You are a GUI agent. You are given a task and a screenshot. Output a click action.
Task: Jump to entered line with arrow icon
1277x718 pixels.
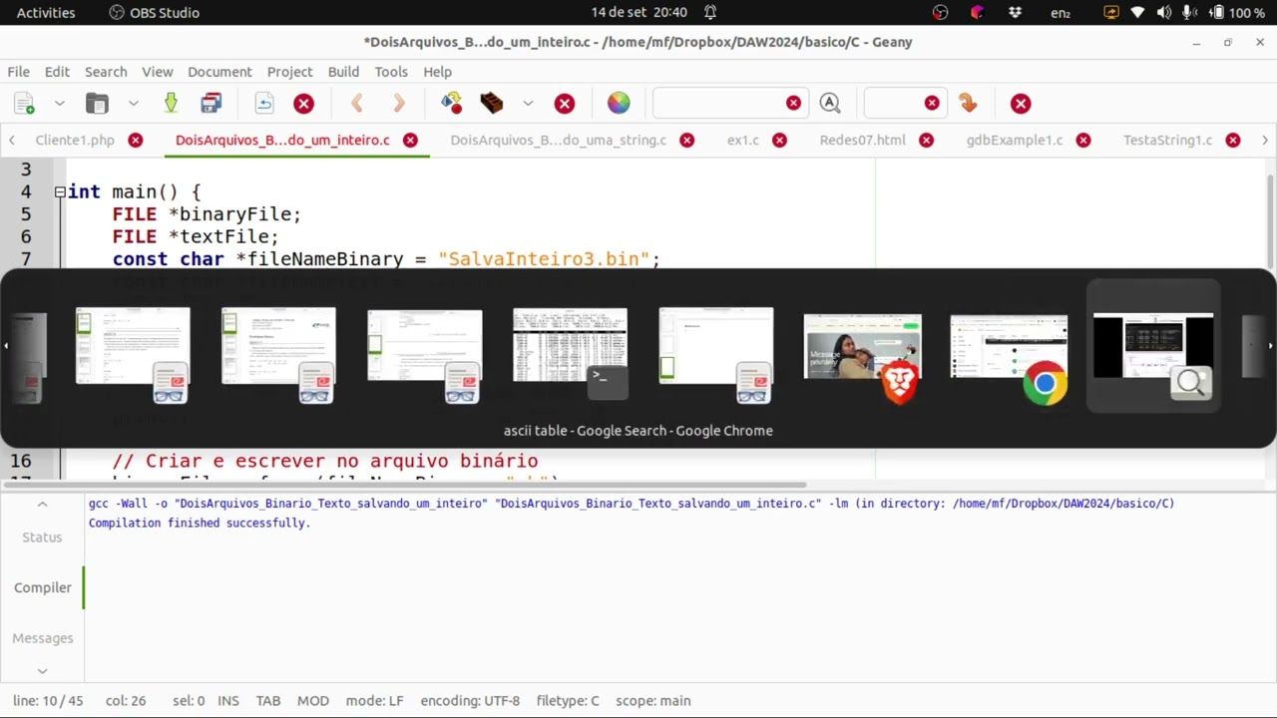967,104
